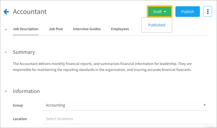Collapse the Summary section chevron
The height and width of the screenshot is (128, 217).
[x=6, y=52]
